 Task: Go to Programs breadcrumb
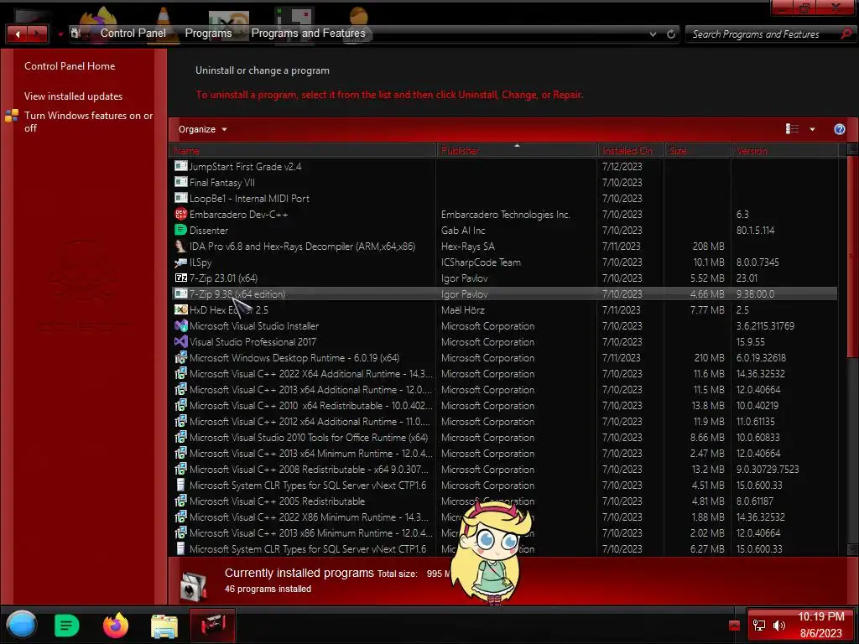click(208, 34)
